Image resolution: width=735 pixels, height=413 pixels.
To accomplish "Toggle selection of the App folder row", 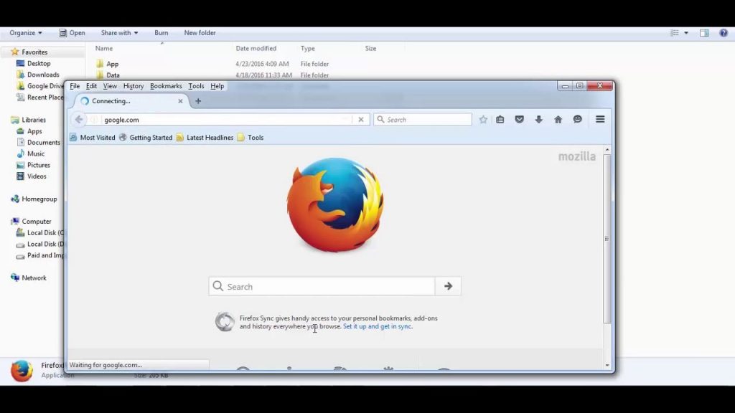I will click(x=113, y=63).
